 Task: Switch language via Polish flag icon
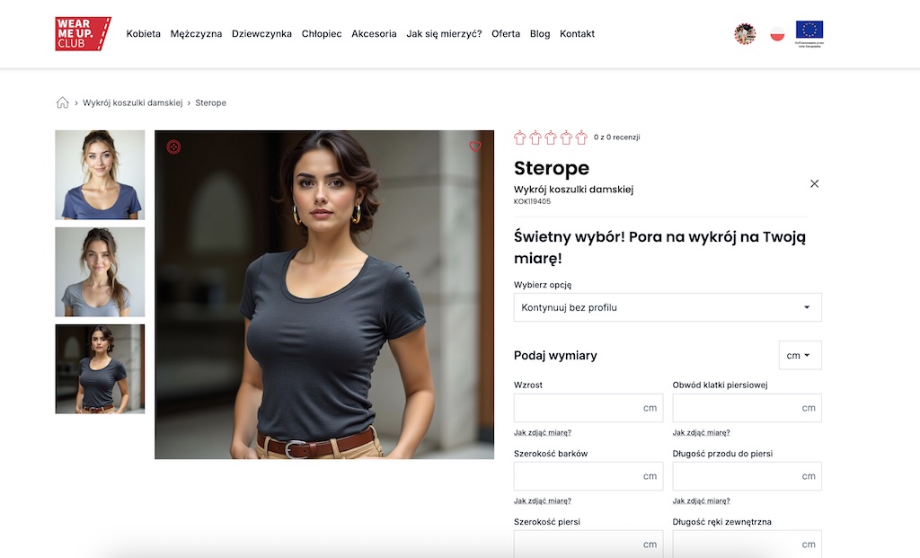(777, 34)
